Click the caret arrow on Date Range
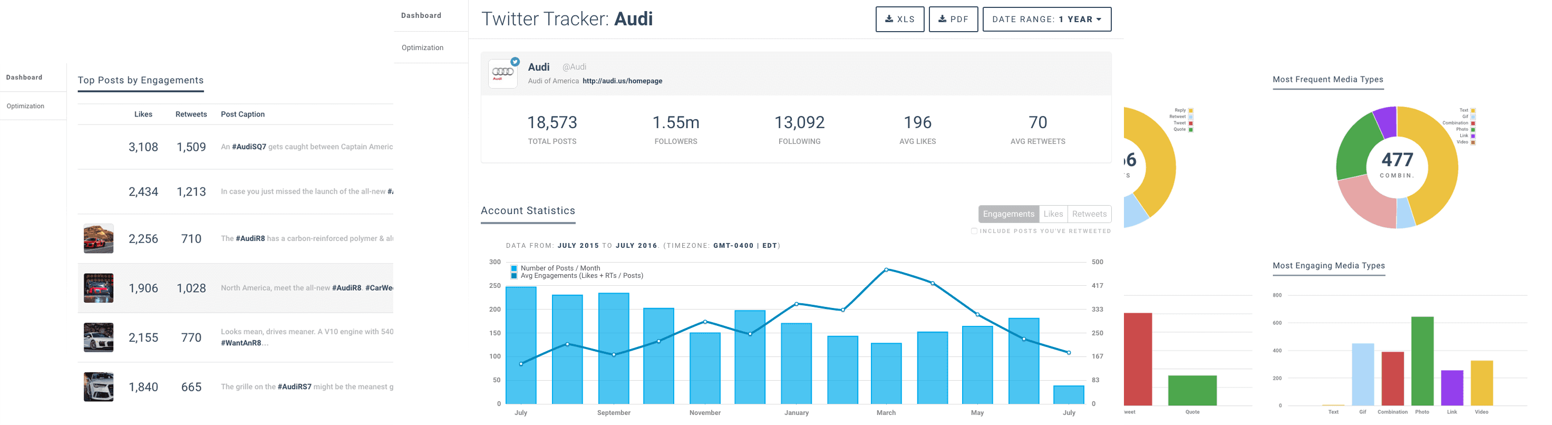Screen dimensions: 1552x425 pos(1099,20)
